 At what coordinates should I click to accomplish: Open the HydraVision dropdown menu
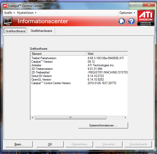(27, 13)
